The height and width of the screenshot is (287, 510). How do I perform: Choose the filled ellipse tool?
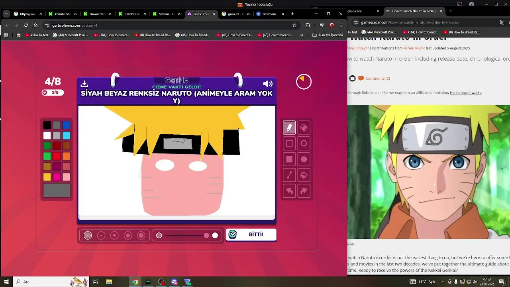(304, 159)
